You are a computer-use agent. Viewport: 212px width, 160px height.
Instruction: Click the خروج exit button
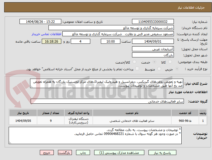[47, 152]
